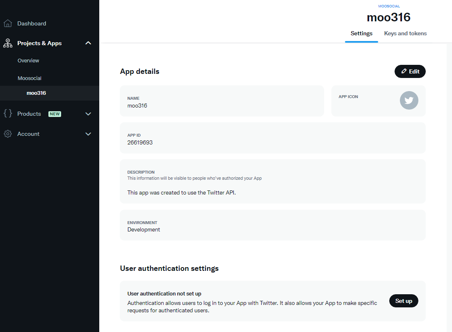
Task: Click the Twitter bird app icon
Action: (x=409, y=101)
